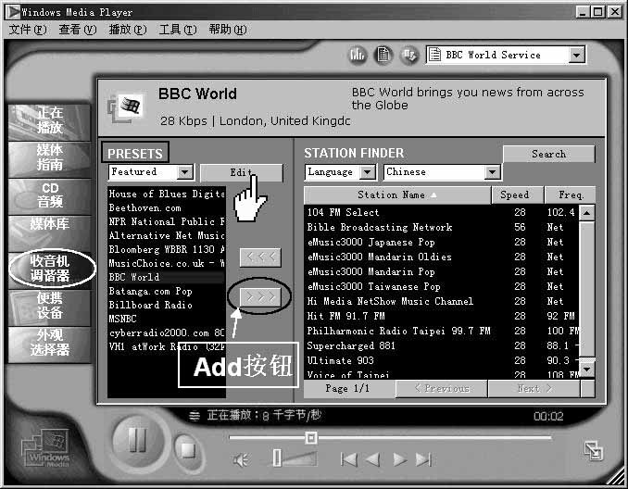Screen dimensions: 628x489
Task: Expand the Chinese language dropdown
Action: point(492,172)
